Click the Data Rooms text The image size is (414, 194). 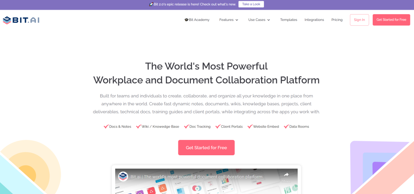point(299,127)
